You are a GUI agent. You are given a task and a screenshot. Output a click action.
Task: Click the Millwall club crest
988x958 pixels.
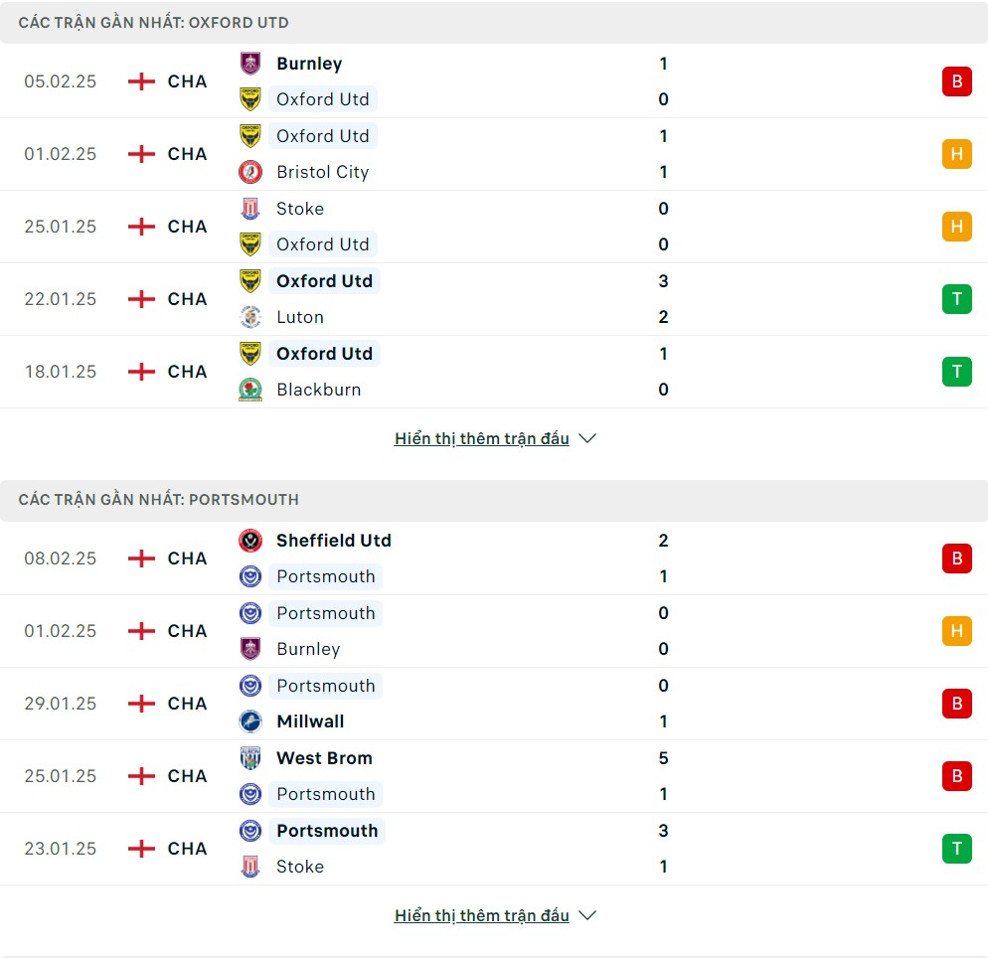[x=250, y=721]
